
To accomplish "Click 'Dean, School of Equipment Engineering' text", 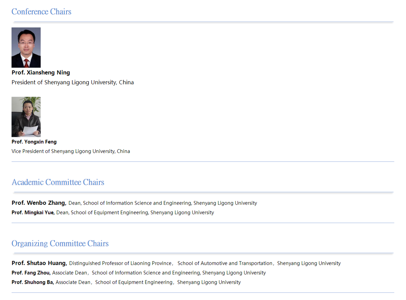I will (103, 213).
